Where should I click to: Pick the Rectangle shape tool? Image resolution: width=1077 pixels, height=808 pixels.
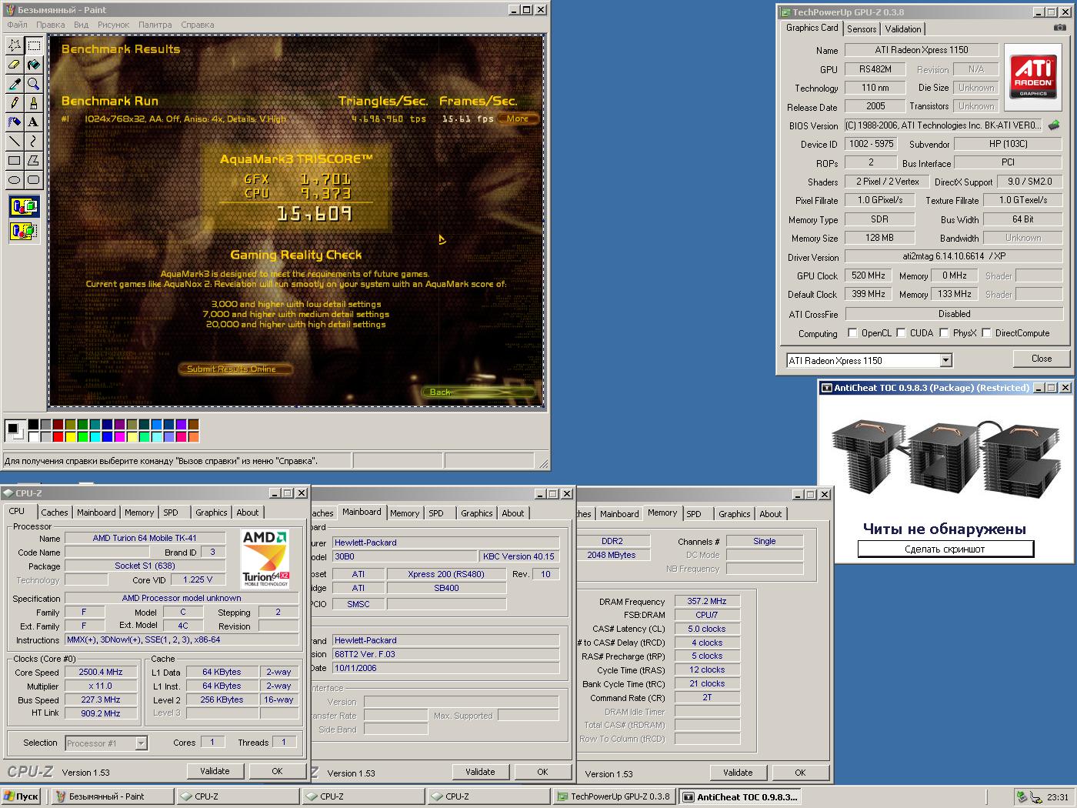point(14,161)
